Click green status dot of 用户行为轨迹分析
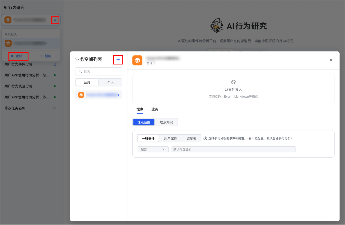 tap(55, 86)
